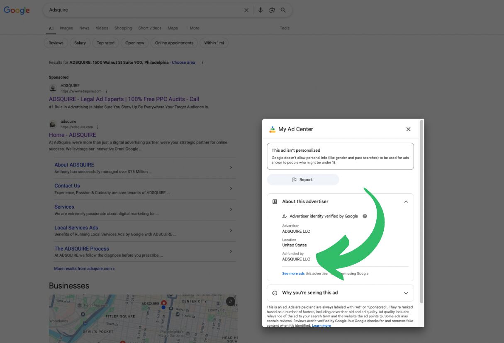Enable the Open now filter
Image resolution: width=504 pixels, height=343 pixels.
(134, 43)
